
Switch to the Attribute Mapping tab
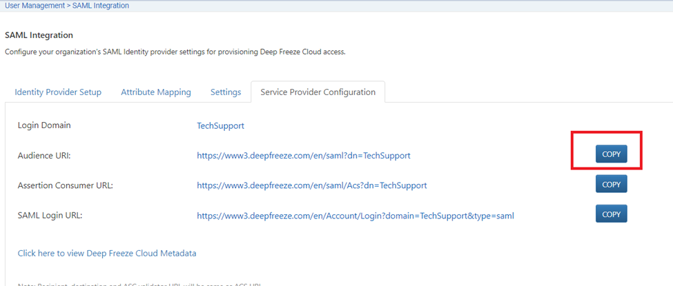(x=156, y=92)
